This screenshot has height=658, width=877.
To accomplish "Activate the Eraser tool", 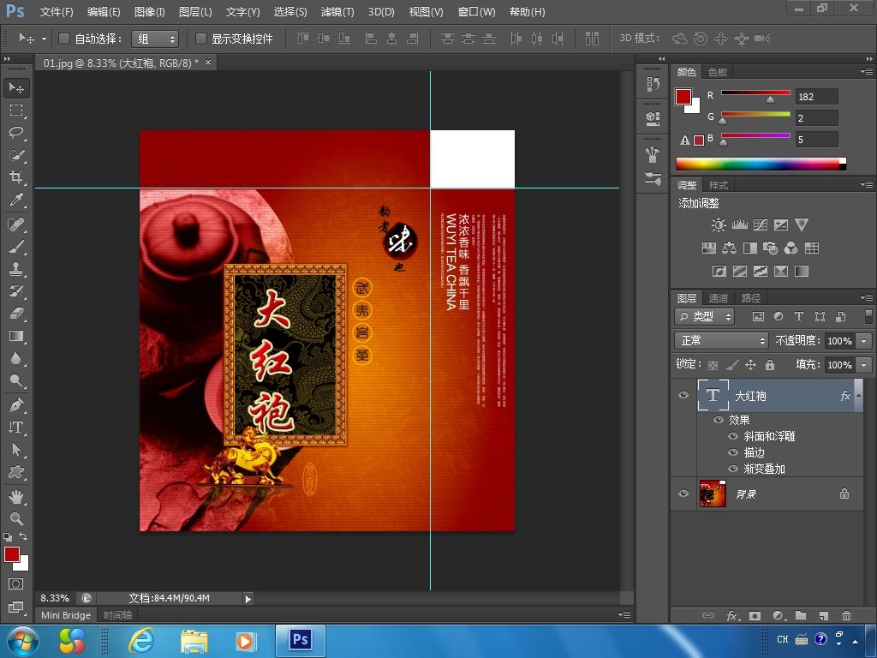I will (x=16, y=314).
